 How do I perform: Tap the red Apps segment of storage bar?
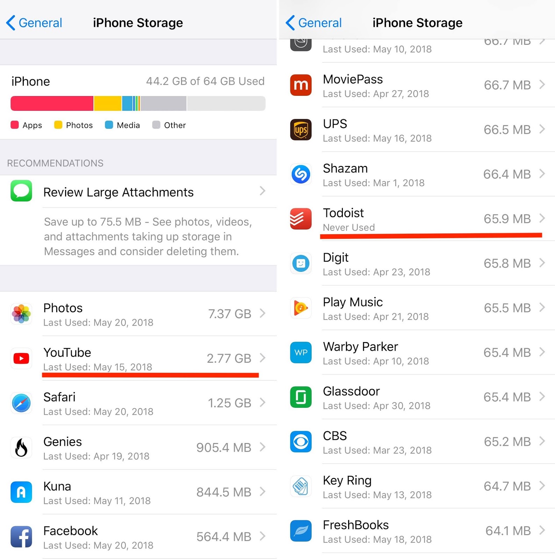tap(52, 103)
